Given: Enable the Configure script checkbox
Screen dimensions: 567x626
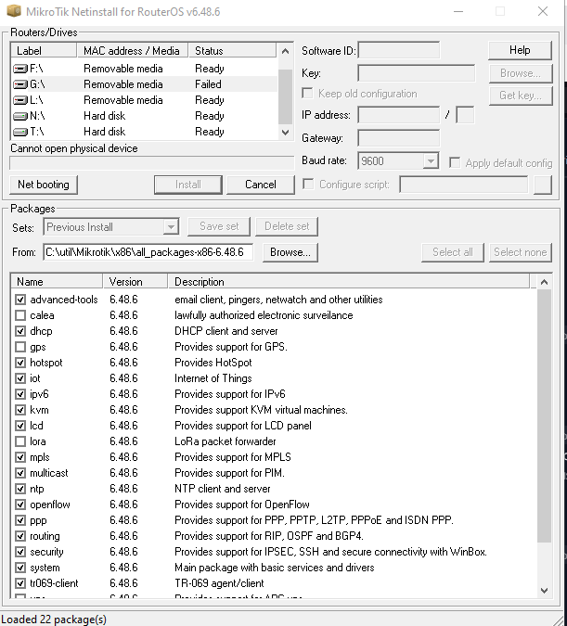Looking at the screenshot, I should tap(308, 184).
